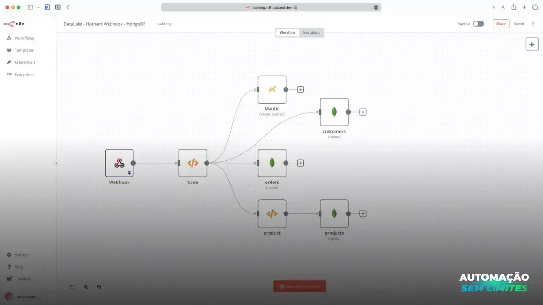Screen dimensions: 543x305
Task: Click the Webhook node output connector
Action: pos(133,163)
